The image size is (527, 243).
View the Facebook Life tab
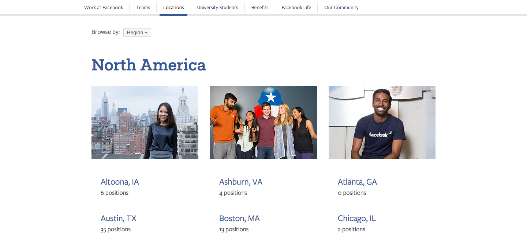[296, 7]
